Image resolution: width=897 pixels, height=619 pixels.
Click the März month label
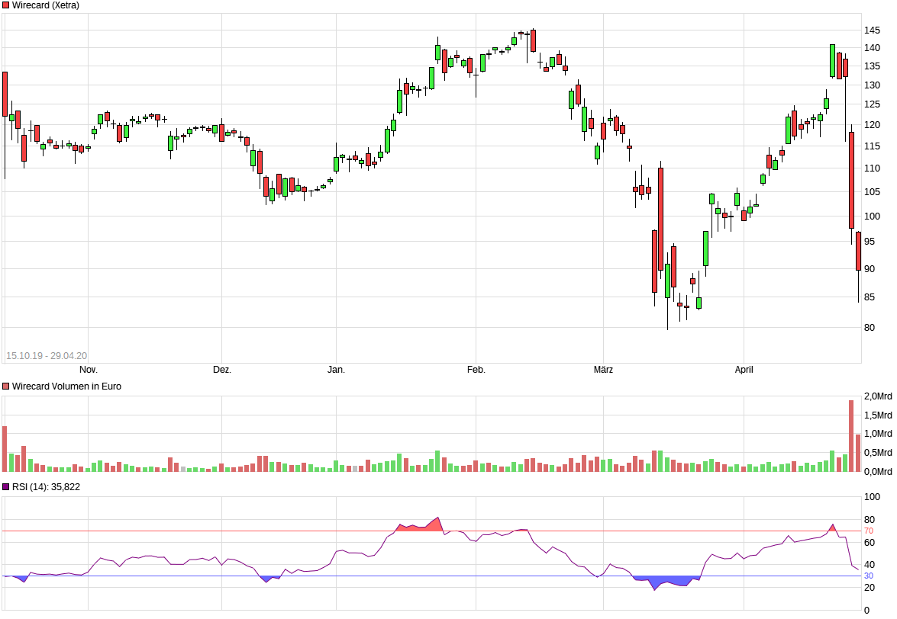tap(604, 370)
